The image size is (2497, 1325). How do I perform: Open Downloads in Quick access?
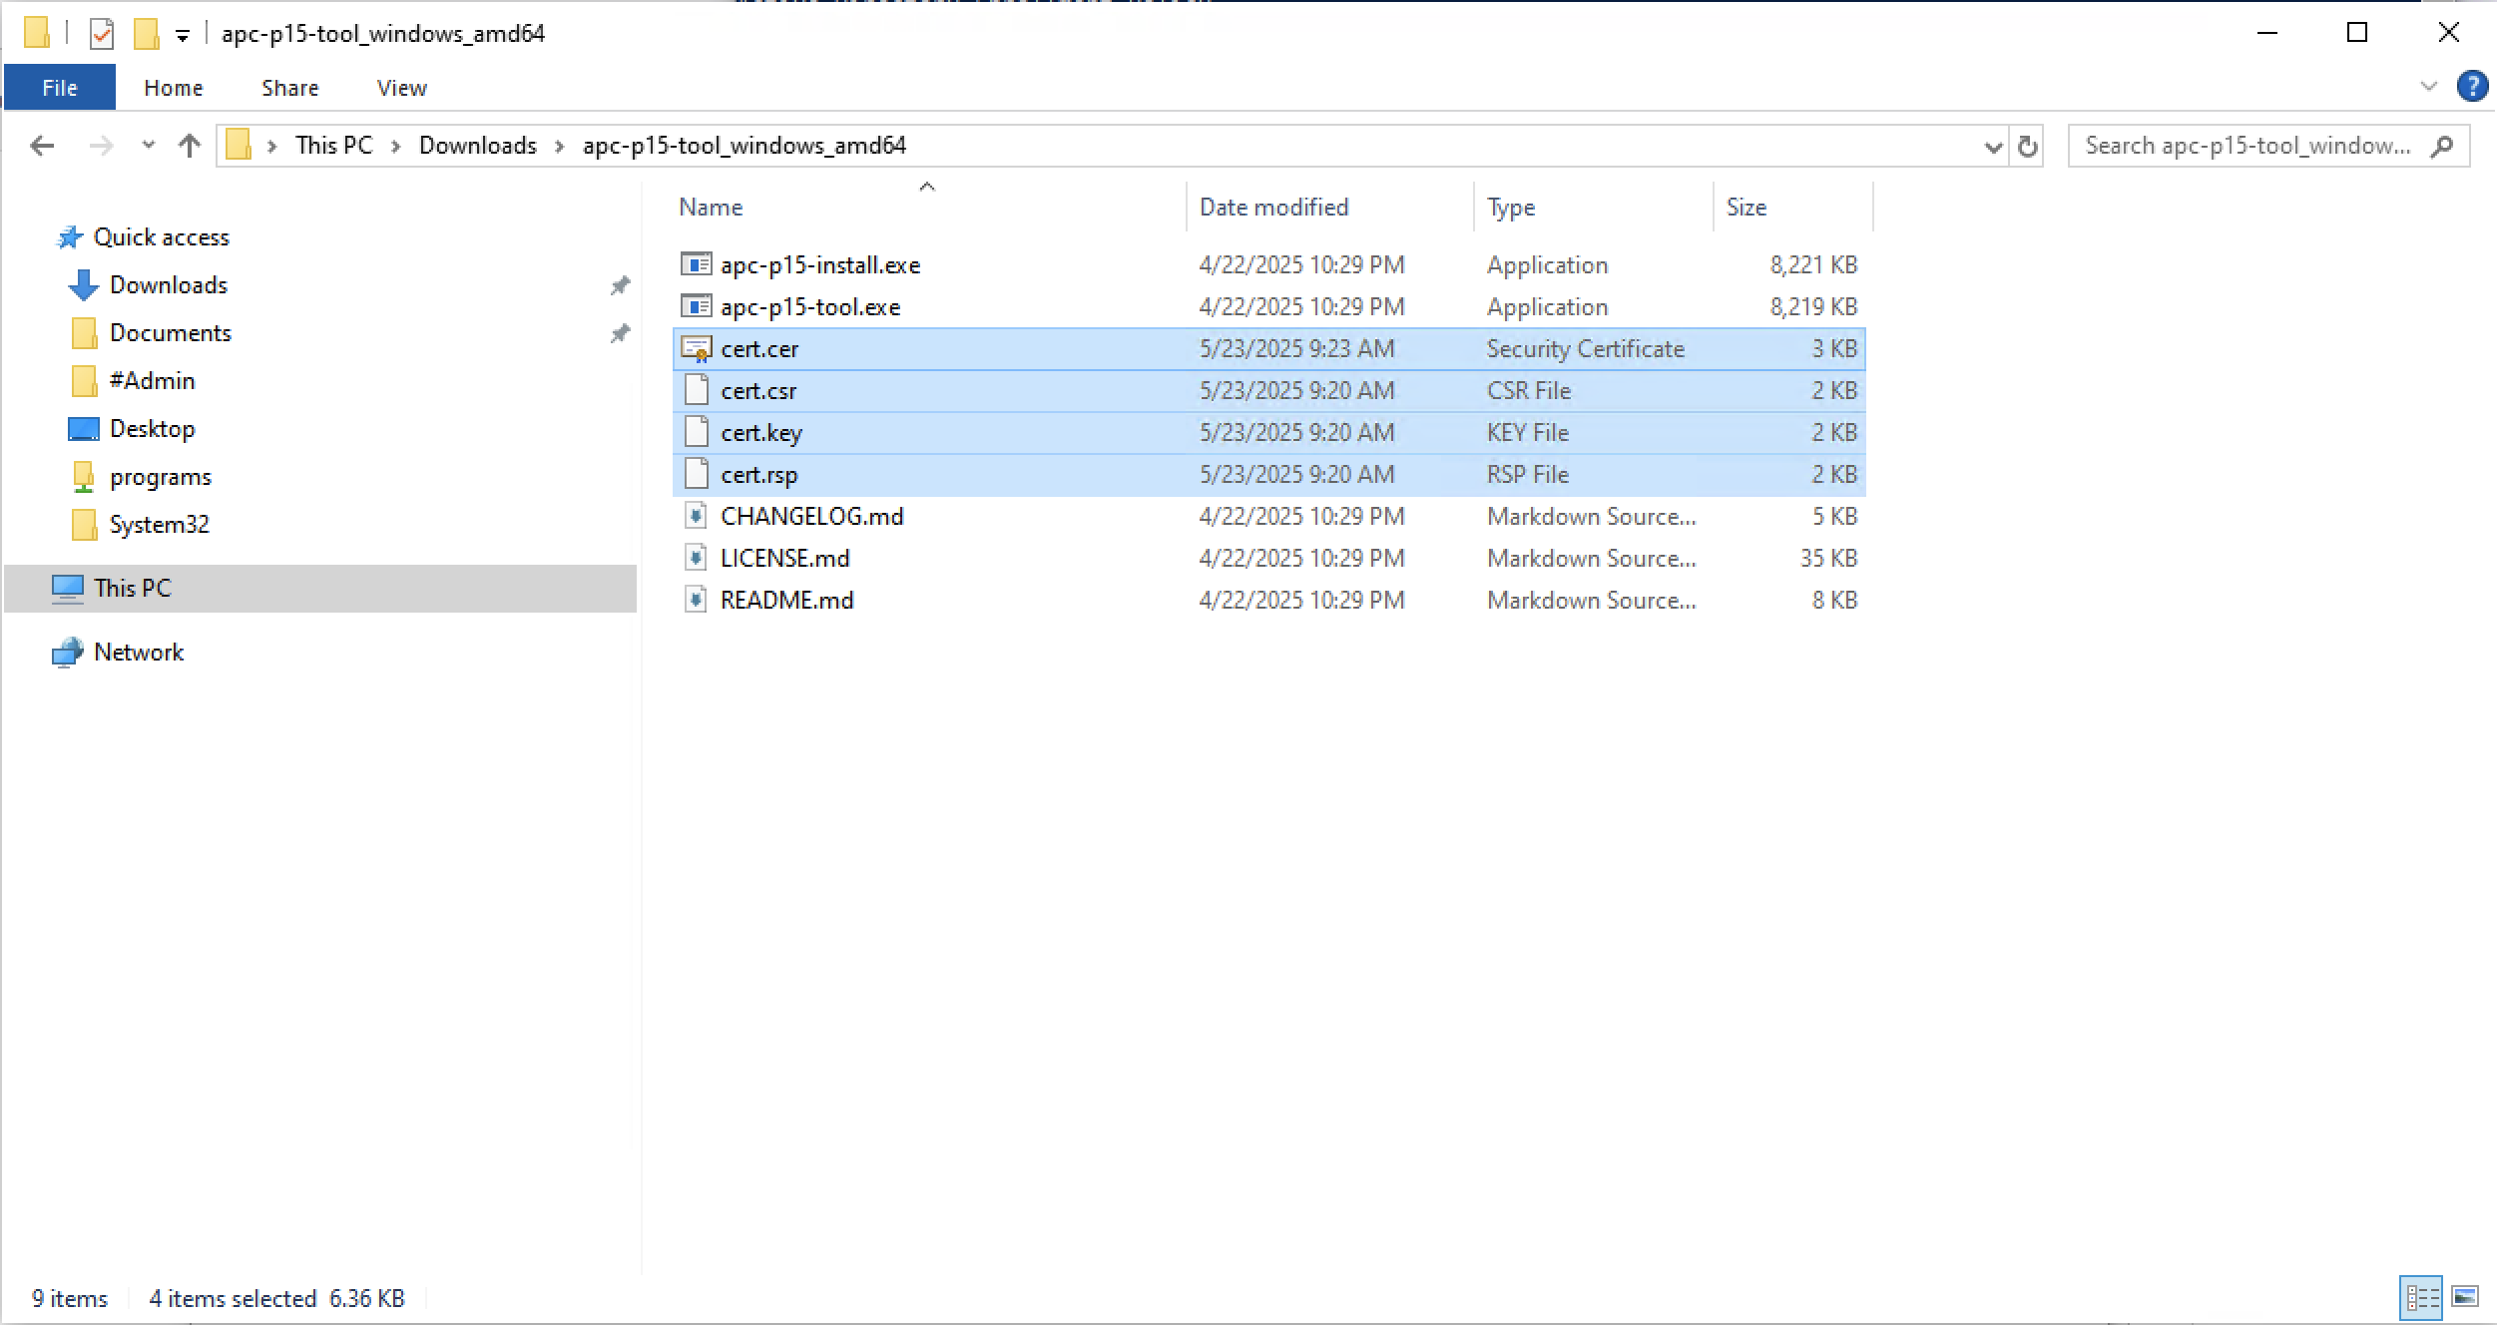coord(169,285)
